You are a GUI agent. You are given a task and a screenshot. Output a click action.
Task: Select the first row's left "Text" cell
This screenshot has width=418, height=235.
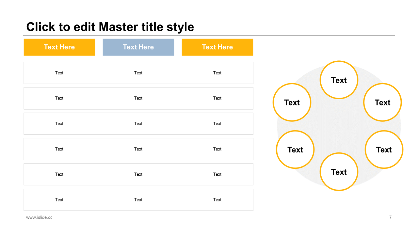[x=59, y=73]
